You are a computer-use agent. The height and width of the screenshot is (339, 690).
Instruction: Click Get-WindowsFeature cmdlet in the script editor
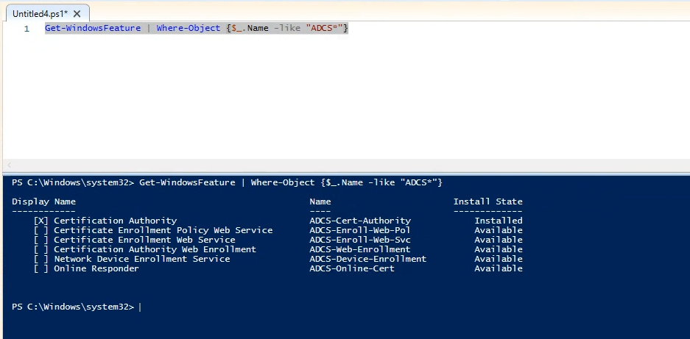(93, 28)
